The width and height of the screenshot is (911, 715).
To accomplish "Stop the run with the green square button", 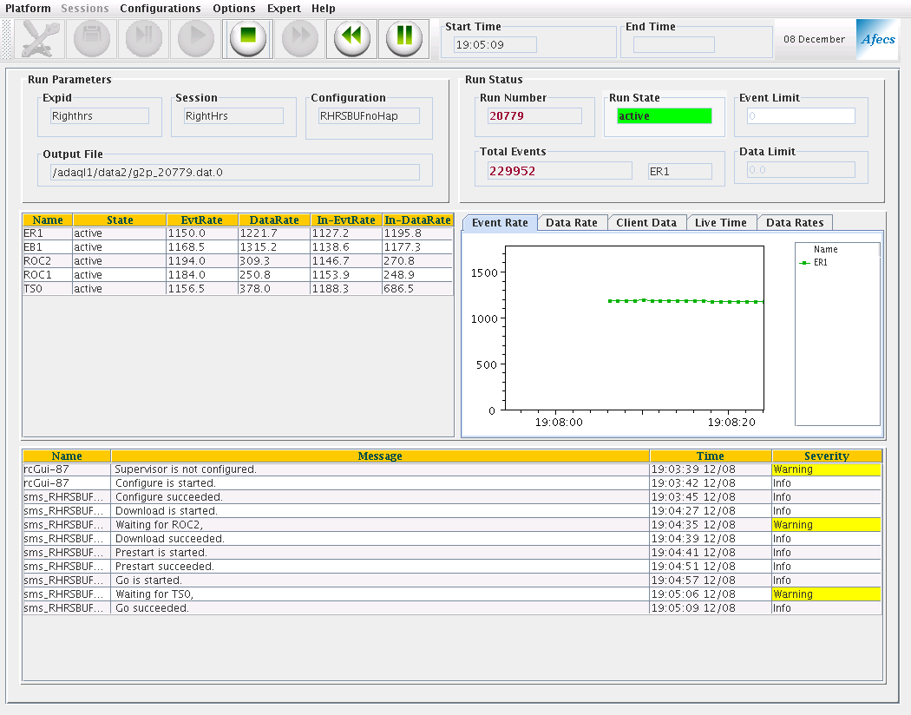I will [248, 39].
